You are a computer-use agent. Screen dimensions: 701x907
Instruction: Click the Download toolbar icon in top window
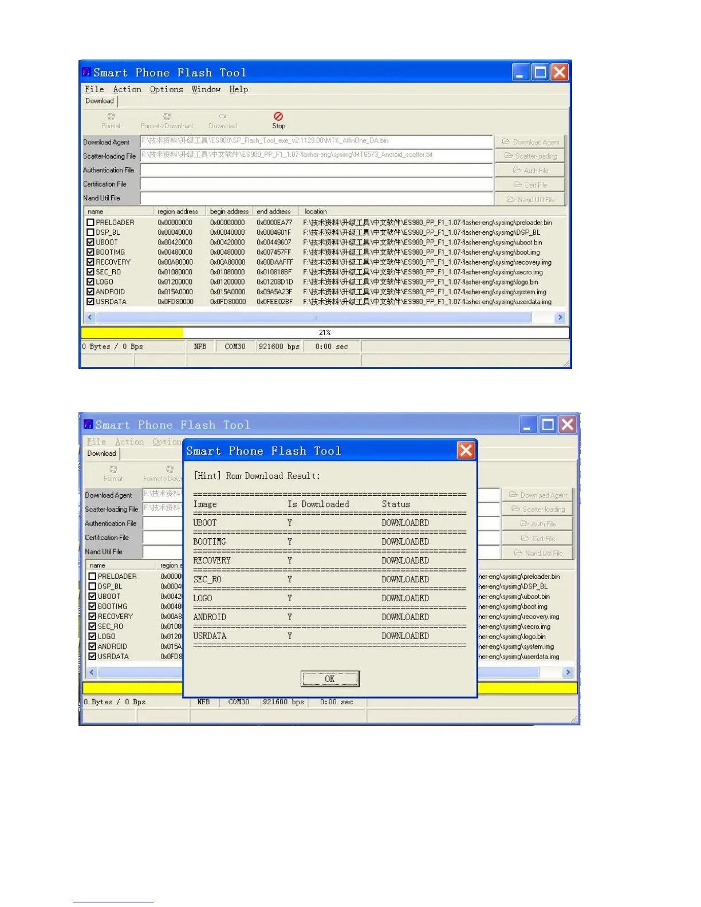223,116
